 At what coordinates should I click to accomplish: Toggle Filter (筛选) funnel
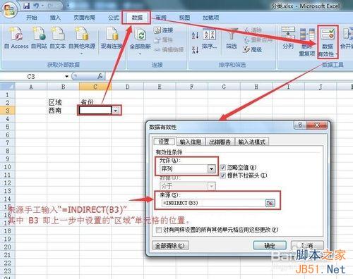[232, 38]
